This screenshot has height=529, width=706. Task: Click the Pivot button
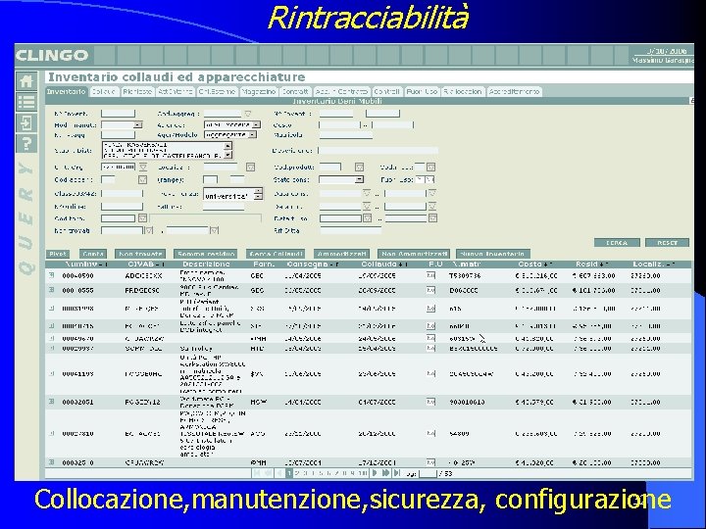pos(58,254)
